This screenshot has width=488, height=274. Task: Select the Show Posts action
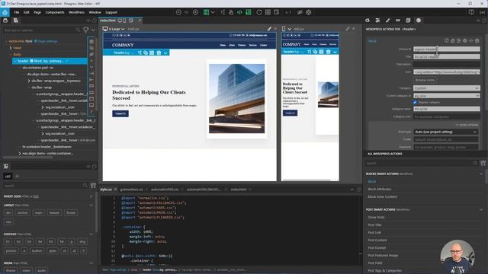(376, 217)
